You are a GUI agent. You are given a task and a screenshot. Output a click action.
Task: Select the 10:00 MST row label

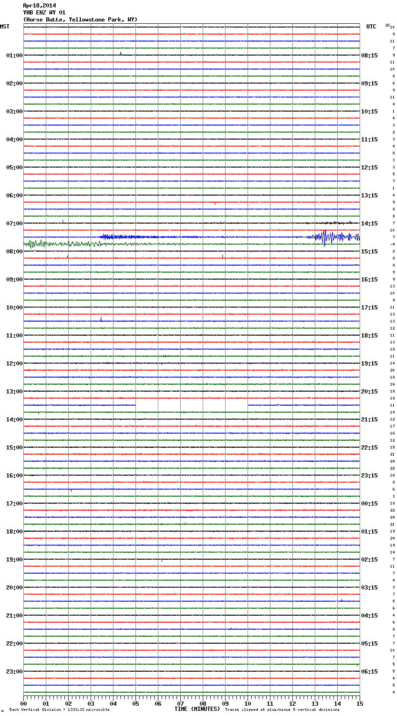(x=14, y=308)
